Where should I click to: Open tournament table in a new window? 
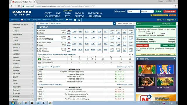(x=130, y=55)
